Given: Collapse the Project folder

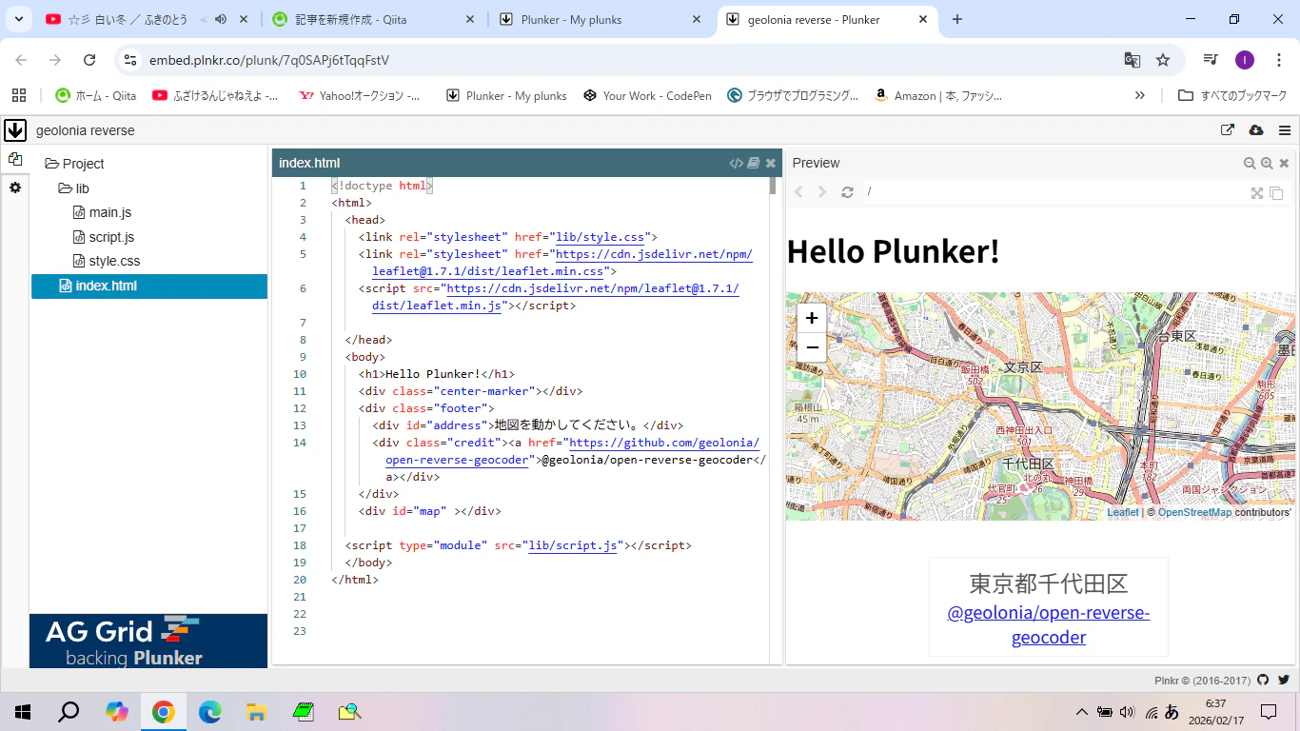Looking at the screenshot, I should (74, 164).
